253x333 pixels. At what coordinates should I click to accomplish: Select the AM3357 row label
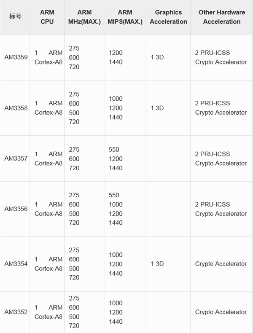click(16, 158)
